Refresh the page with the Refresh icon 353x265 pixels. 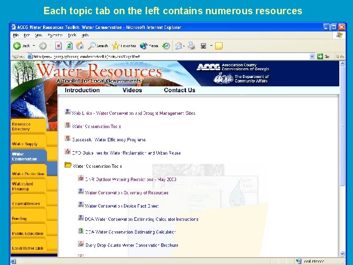click(x=69, y=46)
